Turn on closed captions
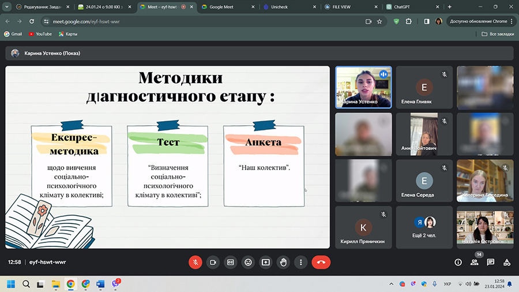 pos(231,262)
